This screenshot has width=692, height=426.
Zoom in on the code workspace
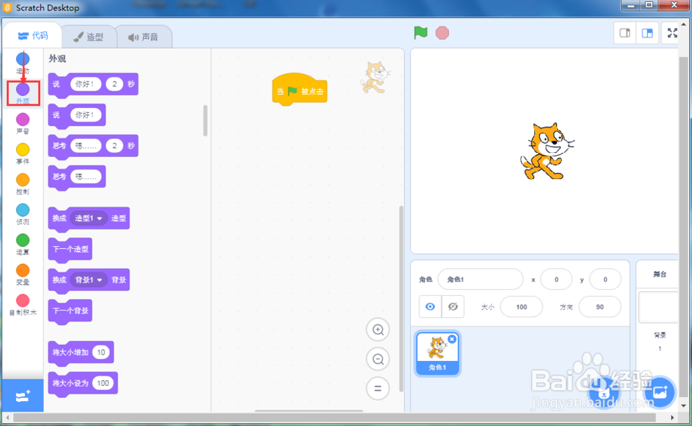coord(378,330)
